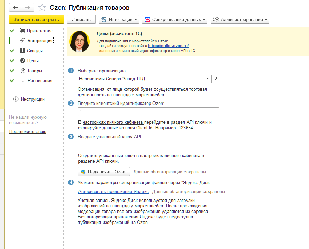The height and width of the screenshot is (249, 309).
Task: Click the Выберите организацию: label
Action: point(102,71)
